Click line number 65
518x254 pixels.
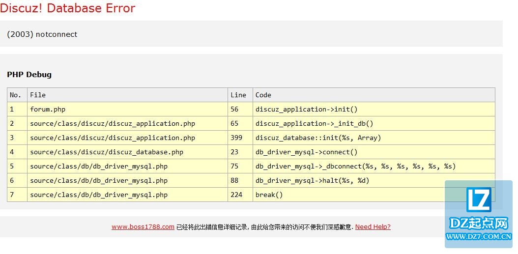pyautogui.click(x=240, y=123)
